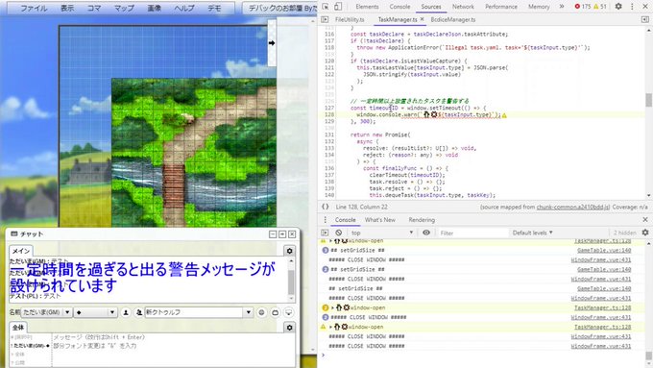Click the warning triangle on code line 128
The height and width of the screenshot is (368, 653).
504,115
